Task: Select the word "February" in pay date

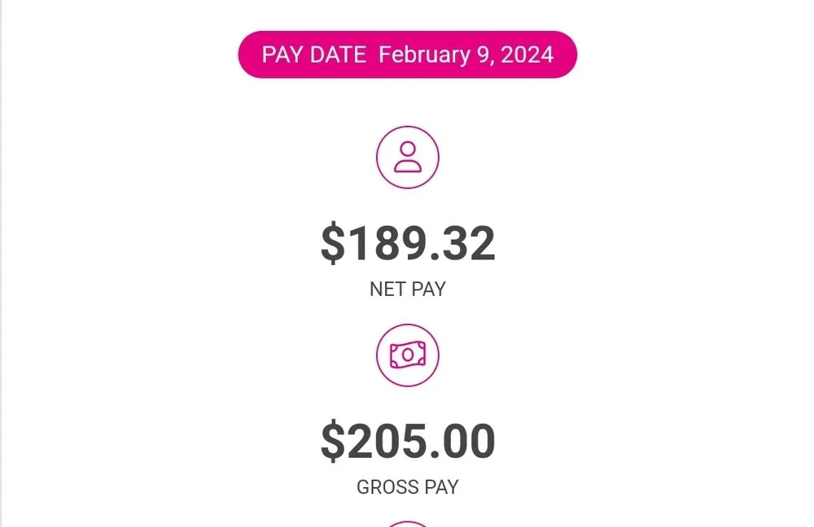Action: coord(424,55)
